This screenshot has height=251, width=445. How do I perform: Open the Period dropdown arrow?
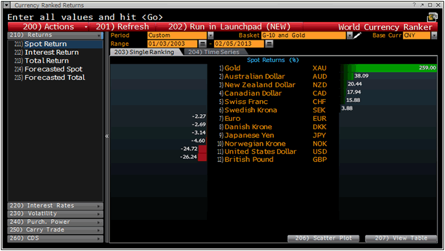(x=211, y=36)
